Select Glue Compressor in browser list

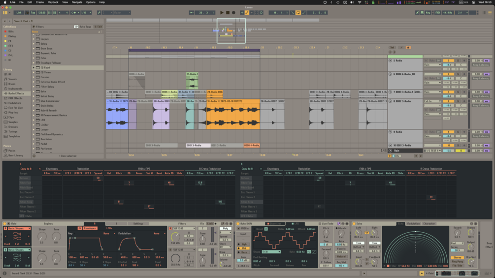50,101
